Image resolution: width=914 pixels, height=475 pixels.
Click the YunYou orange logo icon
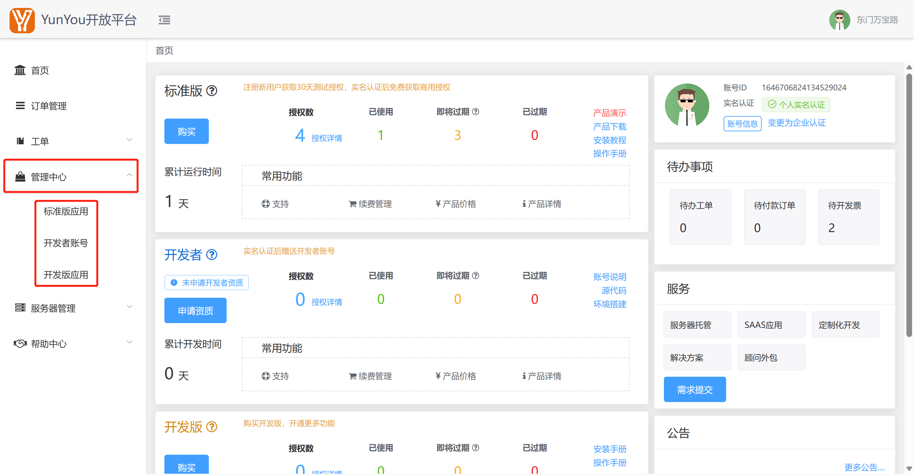pyautogui.click(x=22, y=20)
